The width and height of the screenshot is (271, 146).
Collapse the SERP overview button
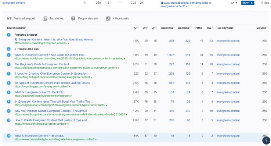(x=247, y=3)
